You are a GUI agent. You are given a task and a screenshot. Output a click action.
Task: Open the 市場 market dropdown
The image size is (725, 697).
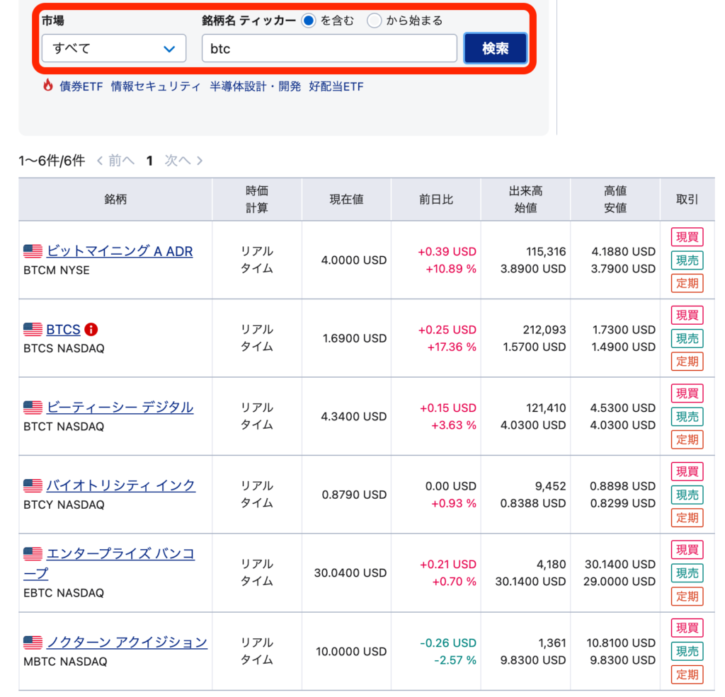tap(114, 48)
